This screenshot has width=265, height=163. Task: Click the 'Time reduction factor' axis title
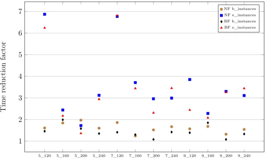[x=3, y=77]
